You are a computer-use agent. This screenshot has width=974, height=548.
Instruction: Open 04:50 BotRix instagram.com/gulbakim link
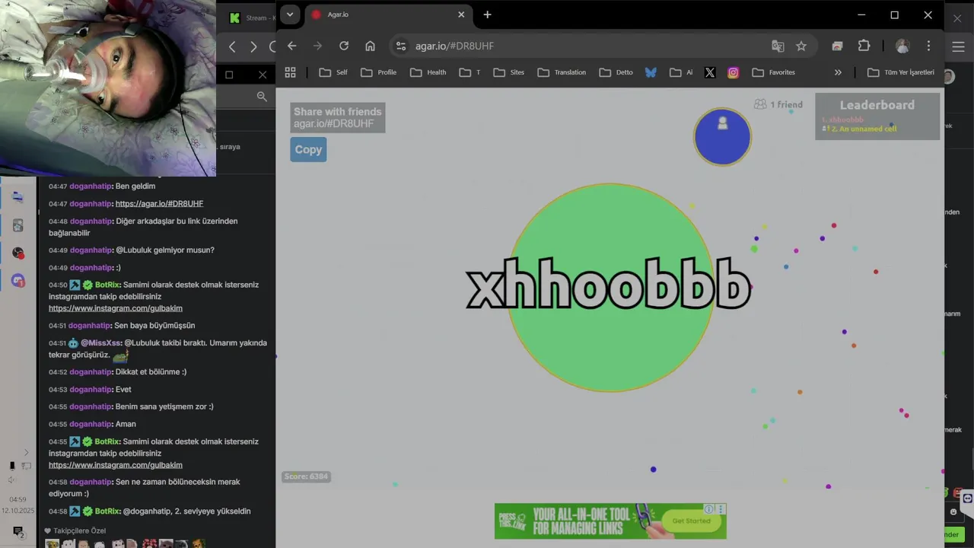click(116, 308)
